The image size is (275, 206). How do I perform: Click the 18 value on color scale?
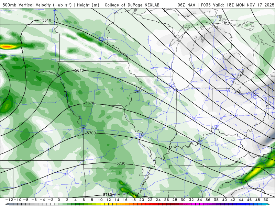click(x=133, y=200)
